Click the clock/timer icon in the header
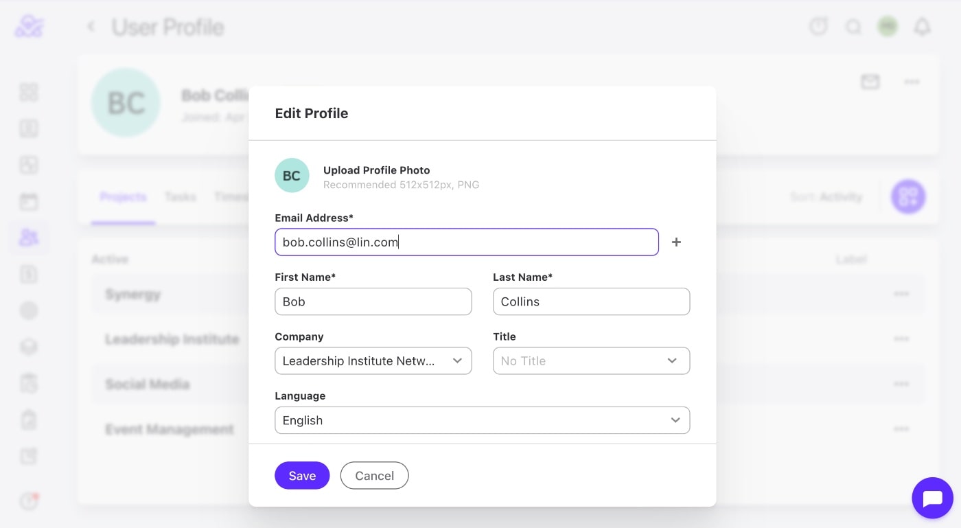 point(818,27)
